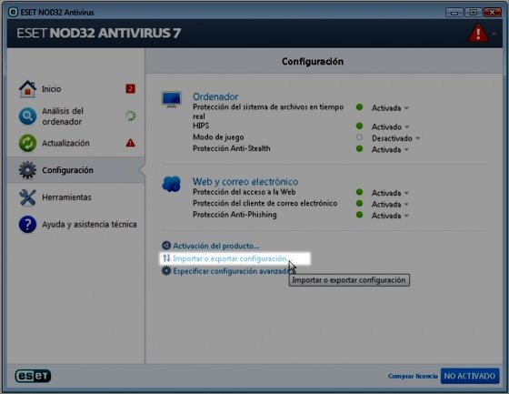
Task: Toggle green status dot for Protección del acceso a la Web
Action: [x=359, y=192]
